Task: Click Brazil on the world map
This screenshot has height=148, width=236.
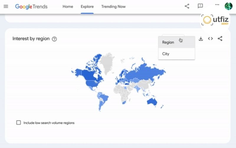Action: (x=104, y=97)
